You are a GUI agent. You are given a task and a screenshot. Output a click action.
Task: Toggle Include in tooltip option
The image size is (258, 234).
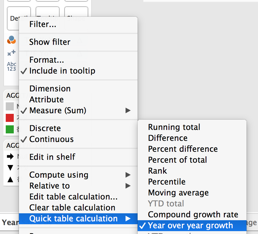click(62, 71)
